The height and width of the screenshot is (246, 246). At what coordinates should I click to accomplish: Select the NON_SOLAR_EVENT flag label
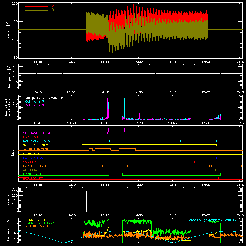click(x=37, y=141)
